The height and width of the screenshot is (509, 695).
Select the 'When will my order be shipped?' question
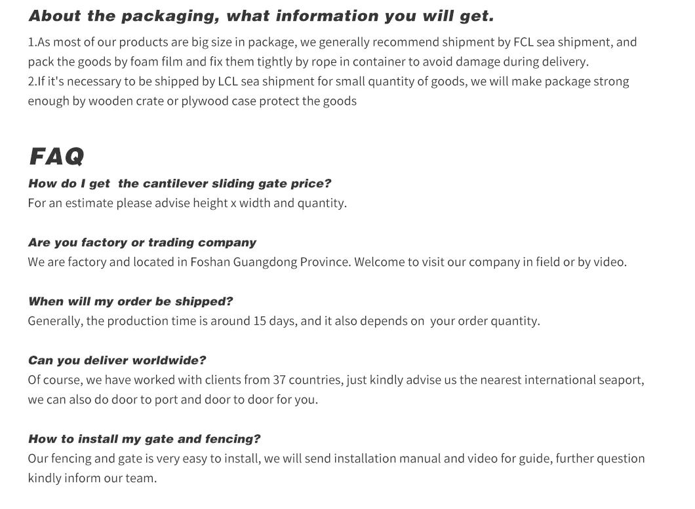point(130,301)
